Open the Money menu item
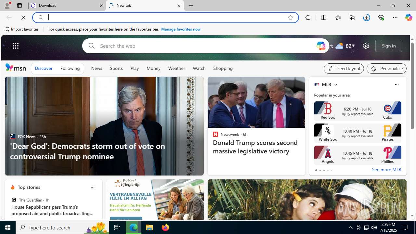 pos(153,69)
